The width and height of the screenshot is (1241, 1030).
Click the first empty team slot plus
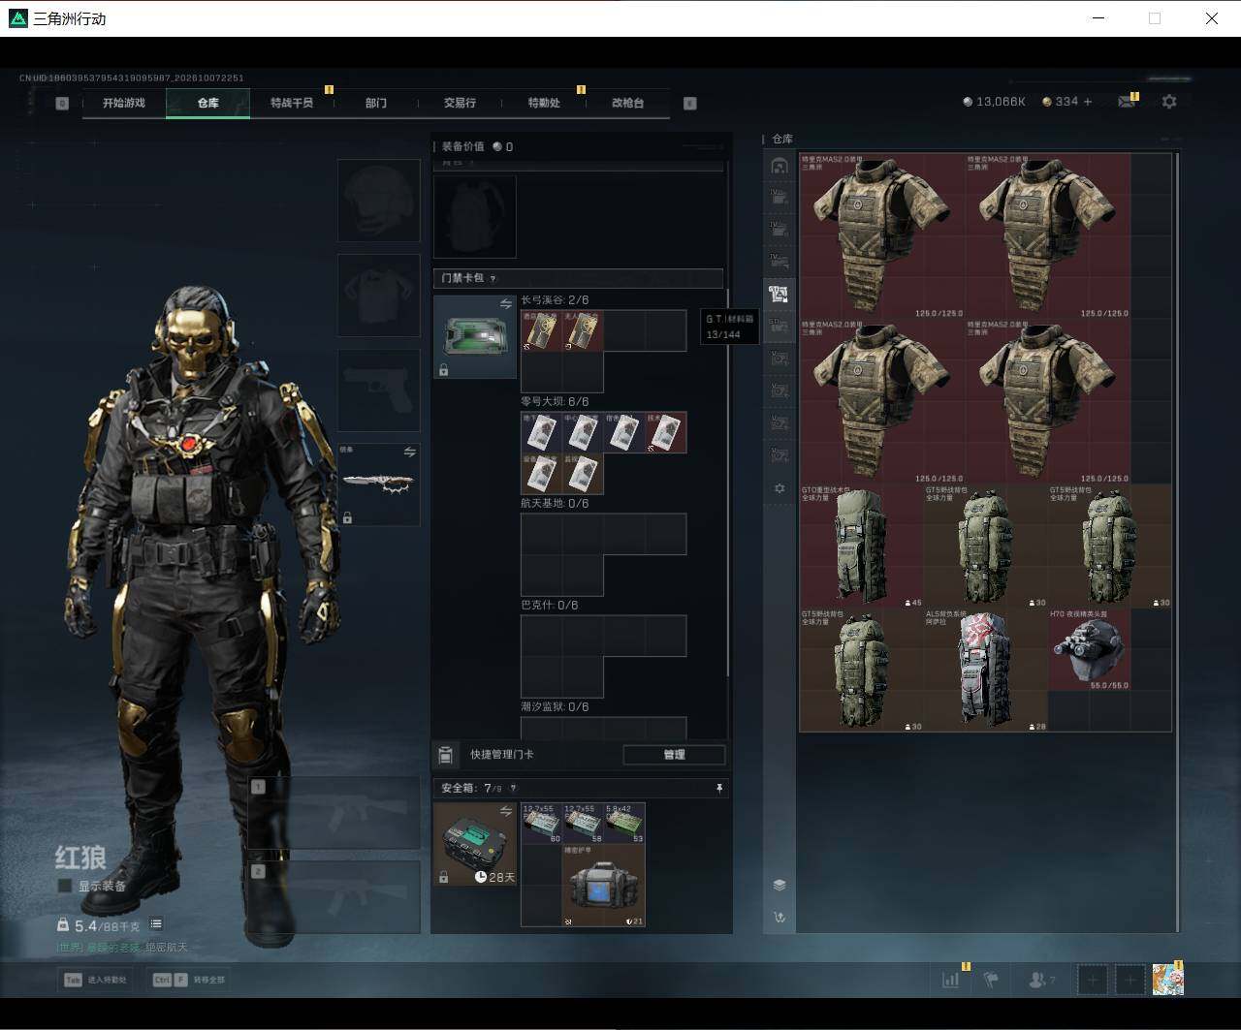tap(1093, 980)
